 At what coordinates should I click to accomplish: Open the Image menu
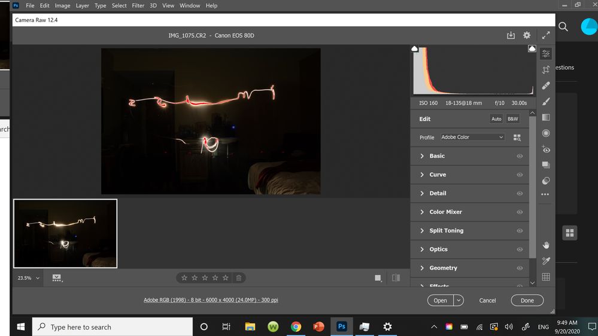coord(62,6)
